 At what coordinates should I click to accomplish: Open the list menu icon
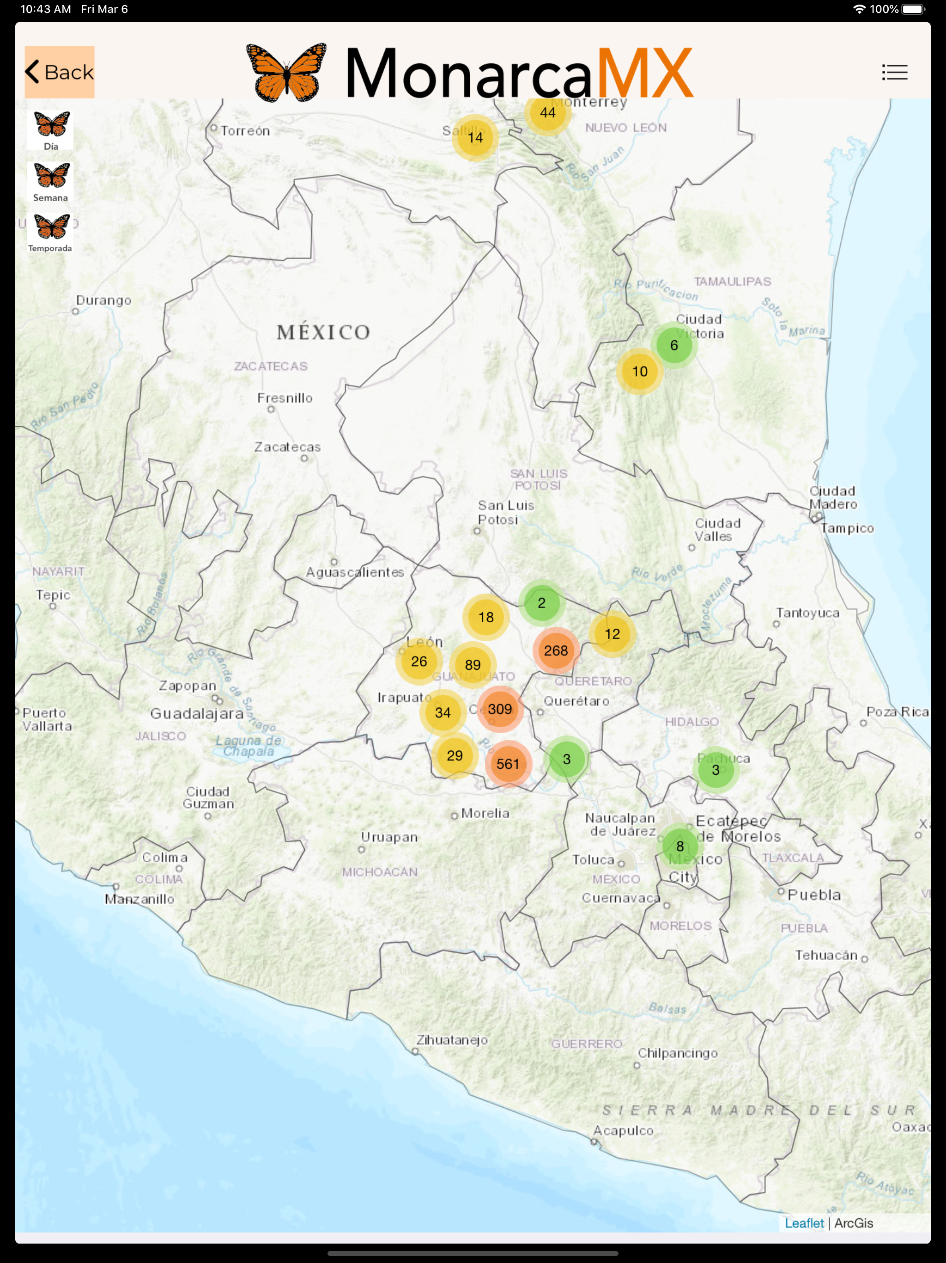click(x=894, y=73)
